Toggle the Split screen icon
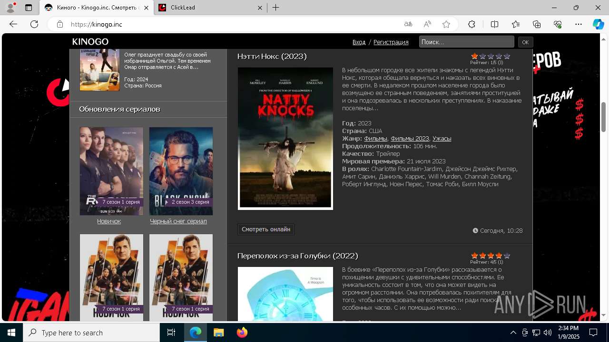This screenshot has width=609, height=342. click(494, 24)
